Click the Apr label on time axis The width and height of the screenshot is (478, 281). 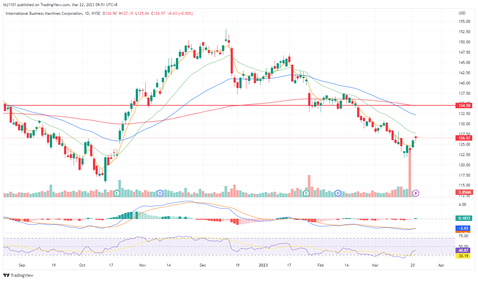coord(441,265)
